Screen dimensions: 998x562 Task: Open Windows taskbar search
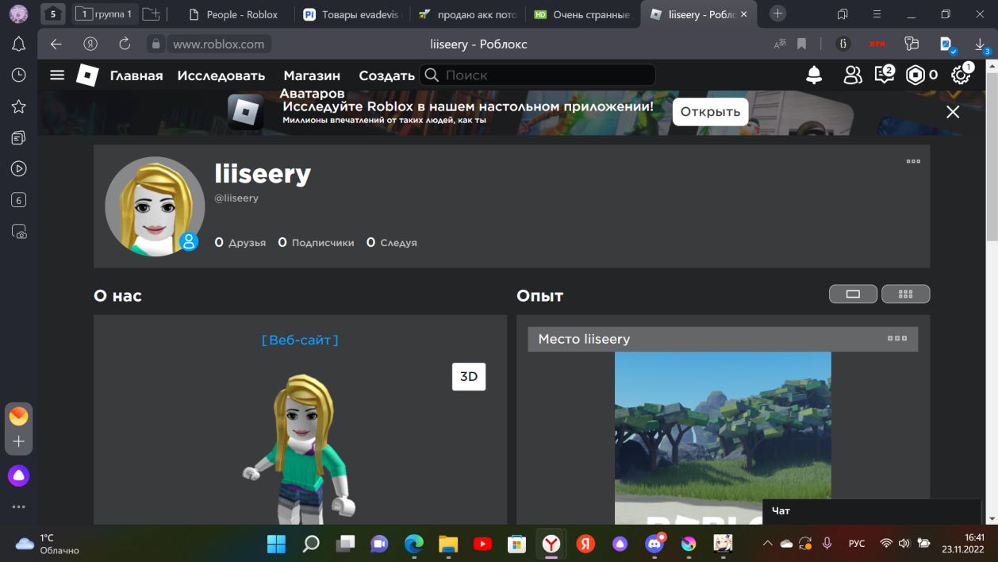pyautogui.click(x=311, y=544)
